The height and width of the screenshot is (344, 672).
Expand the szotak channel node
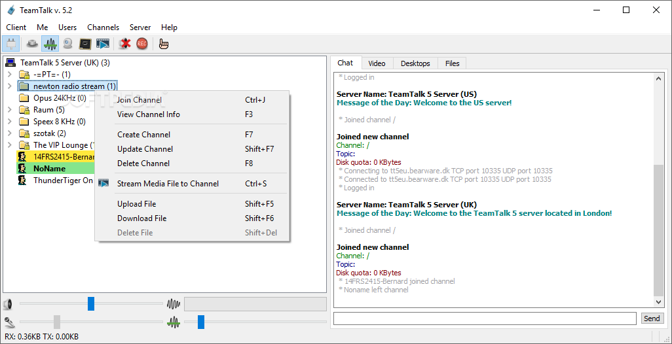(x=9, y=133)
